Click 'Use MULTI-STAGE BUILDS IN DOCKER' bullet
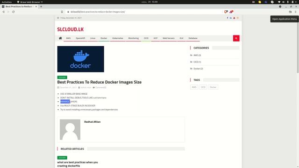Screen dimensions: 299x168 pyautogui.click(x=78, y=106)
